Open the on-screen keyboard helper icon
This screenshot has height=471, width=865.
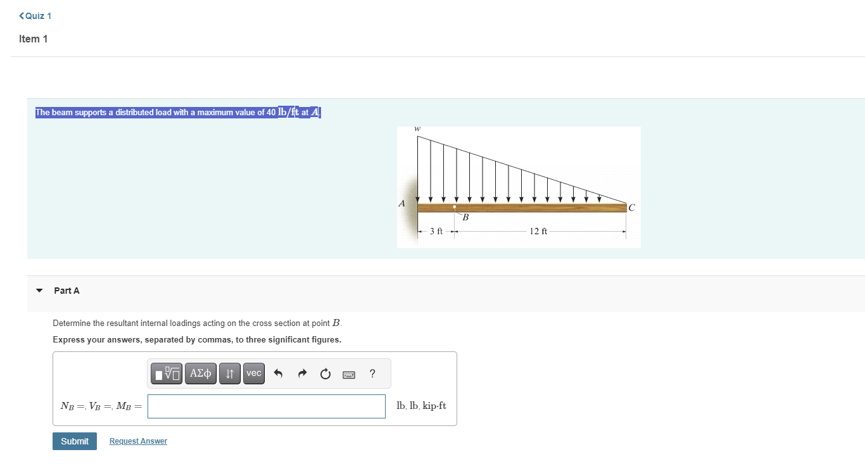click(x=348, y=374)
